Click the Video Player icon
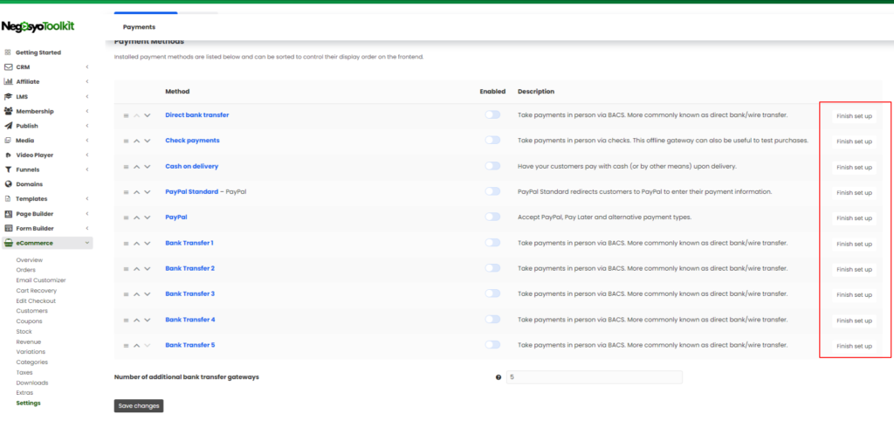 [x=8, y=155]
